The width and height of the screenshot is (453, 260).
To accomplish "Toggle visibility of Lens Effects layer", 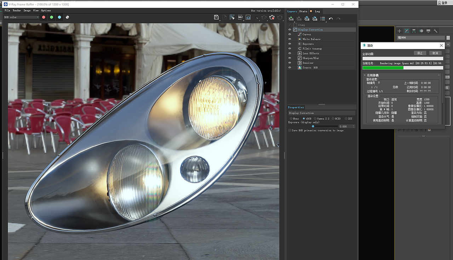I will [x=290, y=53].
